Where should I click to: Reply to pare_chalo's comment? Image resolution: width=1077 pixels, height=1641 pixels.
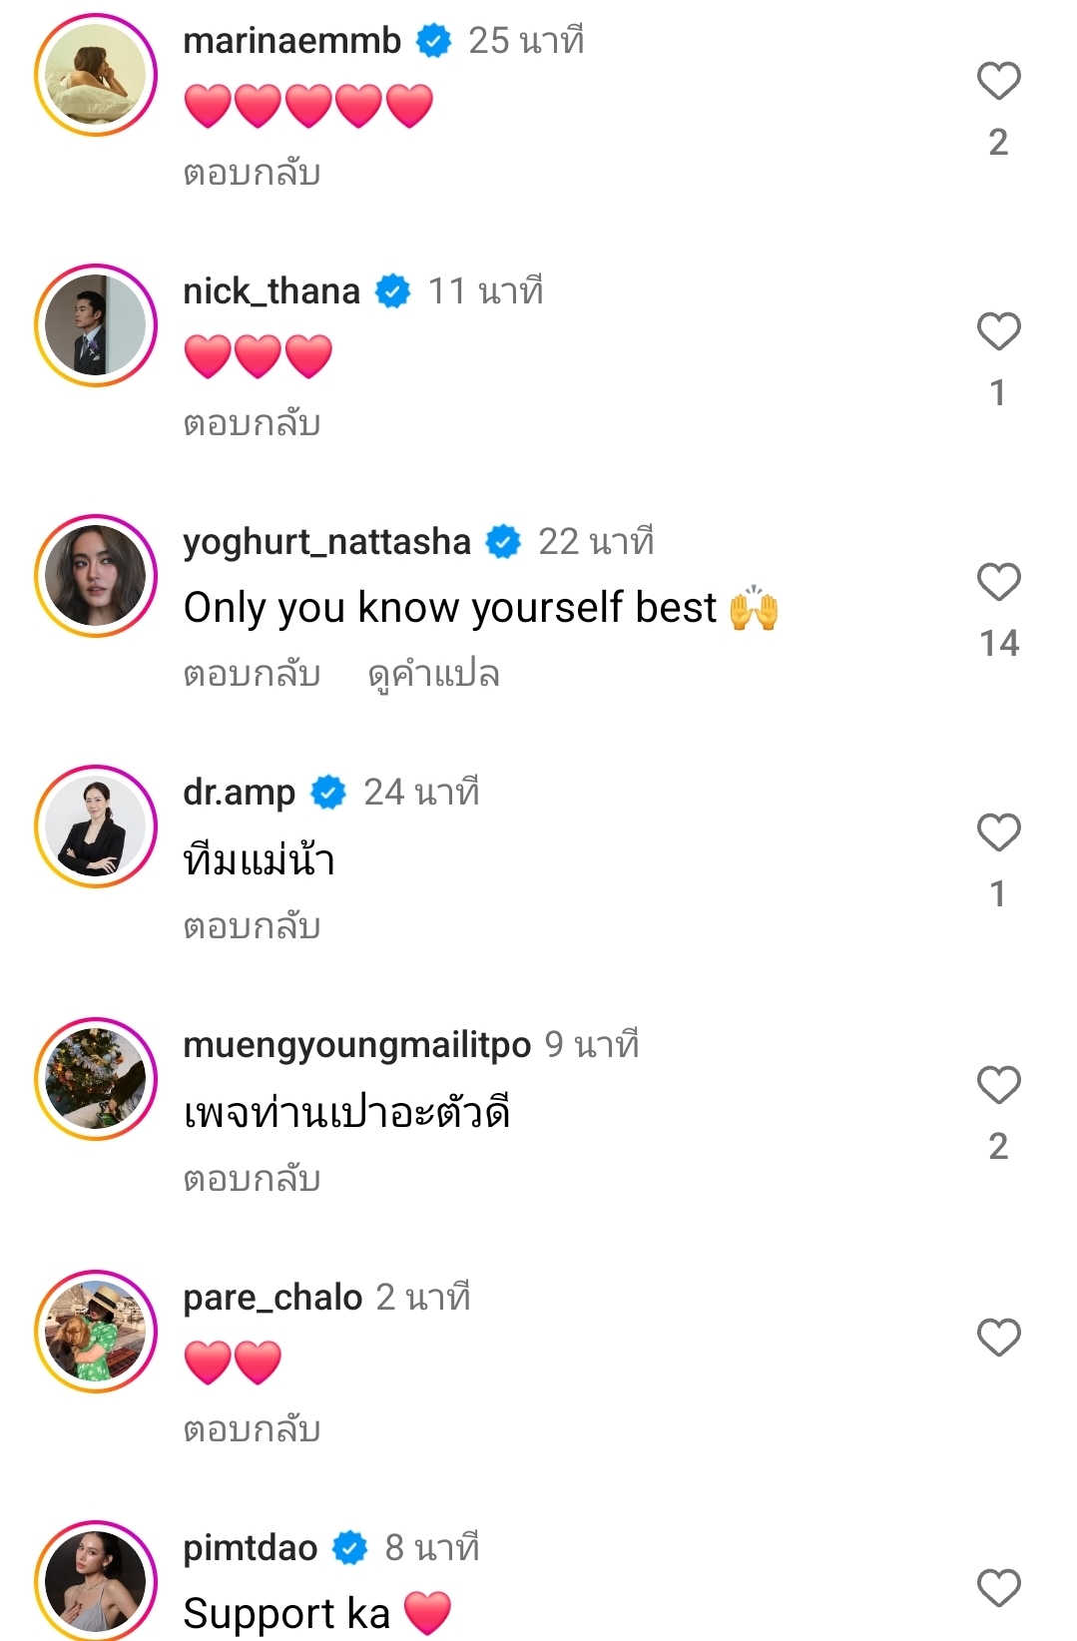(252, 1430)
